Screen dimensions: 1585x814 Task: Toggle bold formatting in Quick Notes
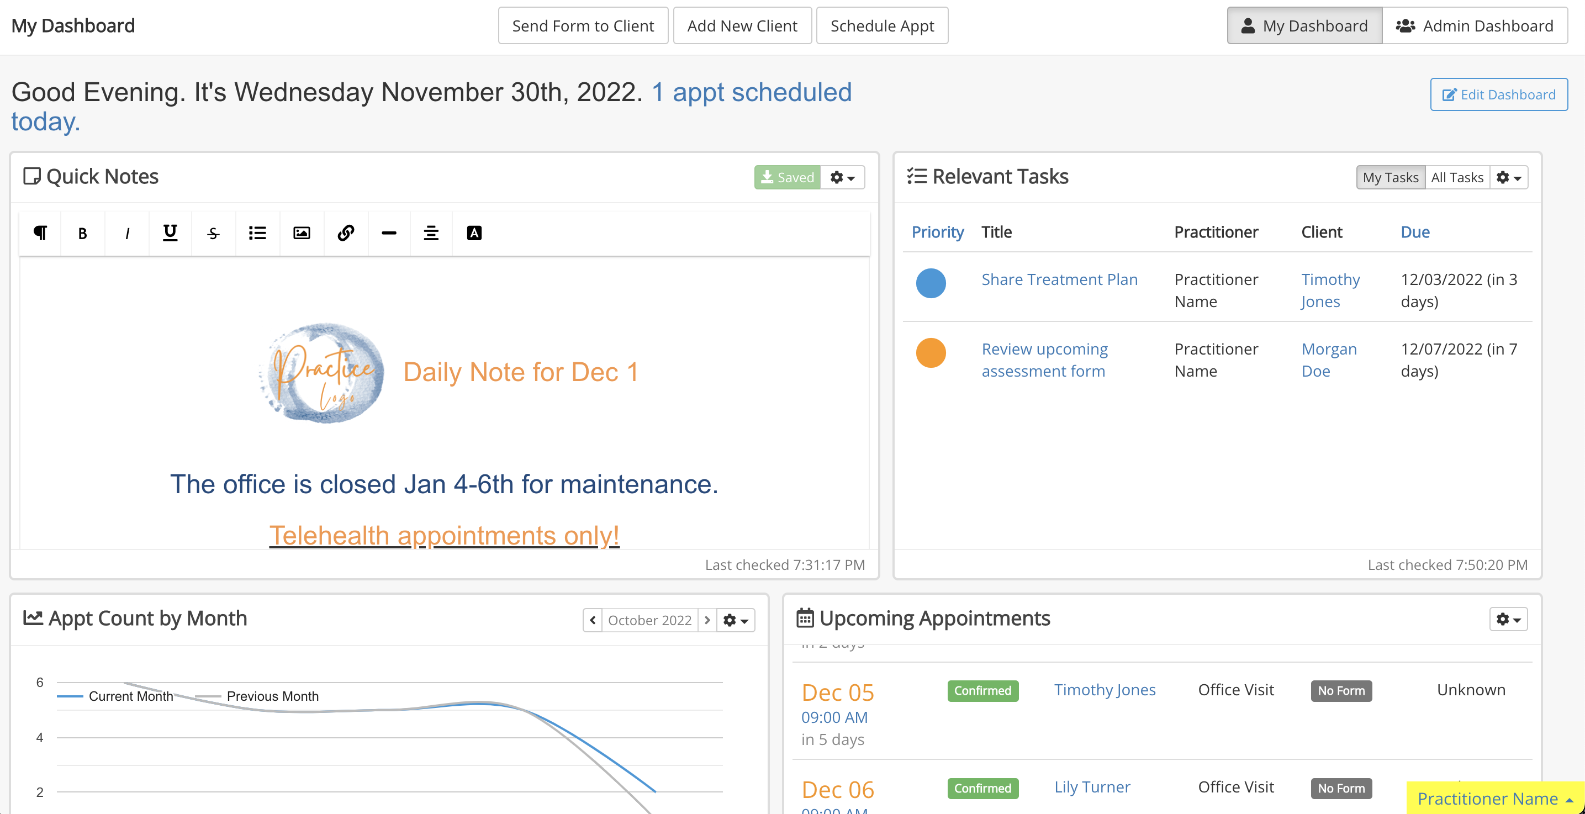click(82, 233)
